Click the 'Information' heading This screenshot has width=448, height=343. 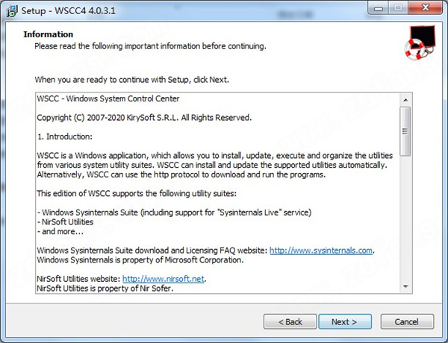tap(49, 34)
